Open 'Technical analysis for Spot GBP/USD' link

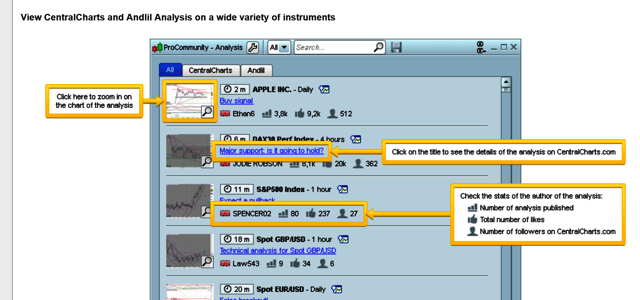(x=278, y=251)
